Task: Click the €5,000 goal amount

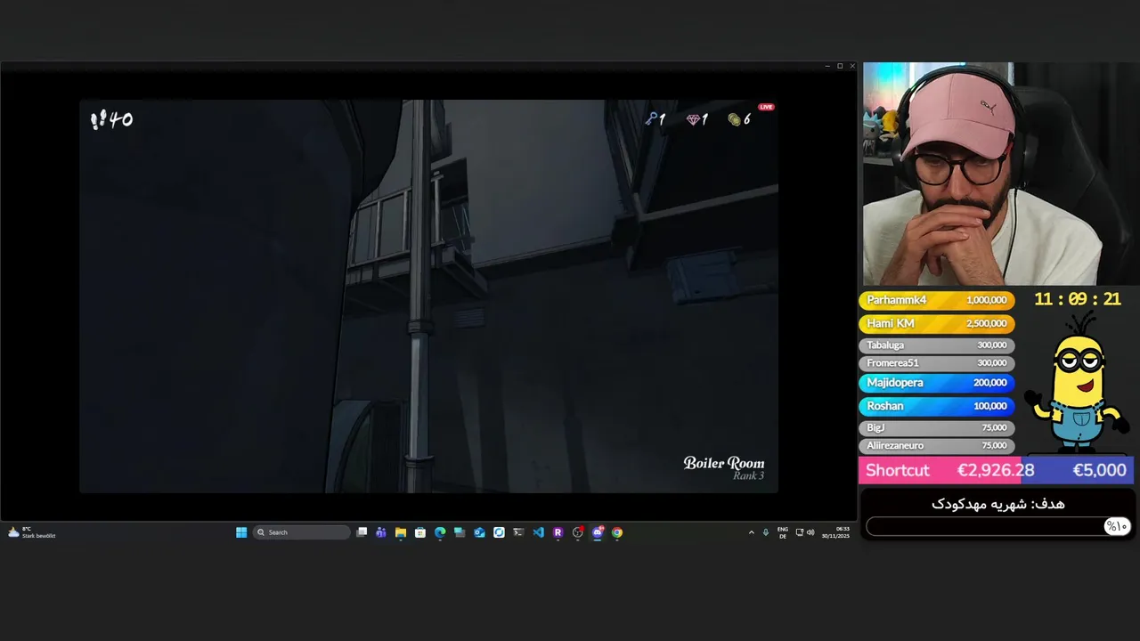Action: 1099,470
